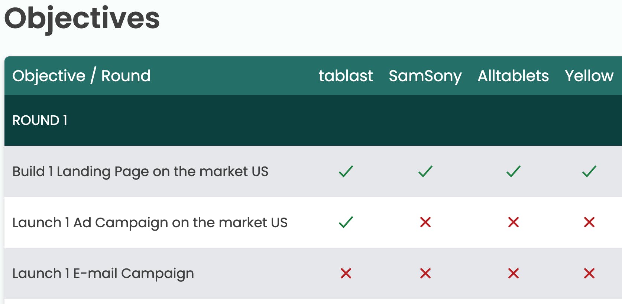Click Alltablets' checkmark for Build Landing Page
This screenshot has height=304, width=622.
(513, 171)
